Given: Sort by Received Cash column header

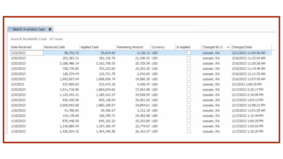Looking at the screenshot, I should click(x=55, y=47).
